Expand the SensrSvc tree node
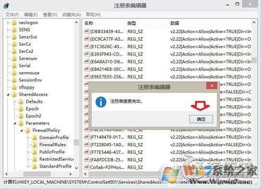 8,37
